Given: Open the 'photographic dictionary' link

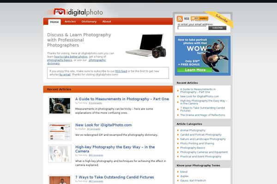Looking at the screenshot, I should (77, 62).
